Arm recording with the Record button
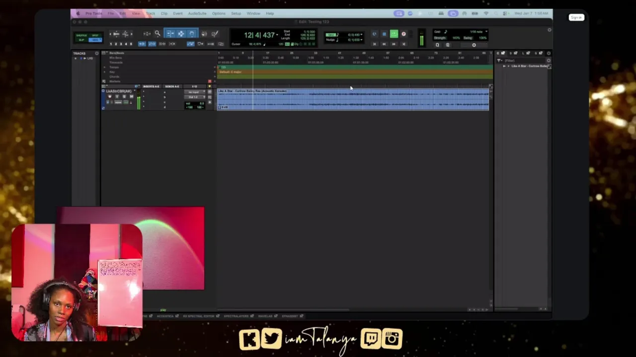 tap(403, 34)
